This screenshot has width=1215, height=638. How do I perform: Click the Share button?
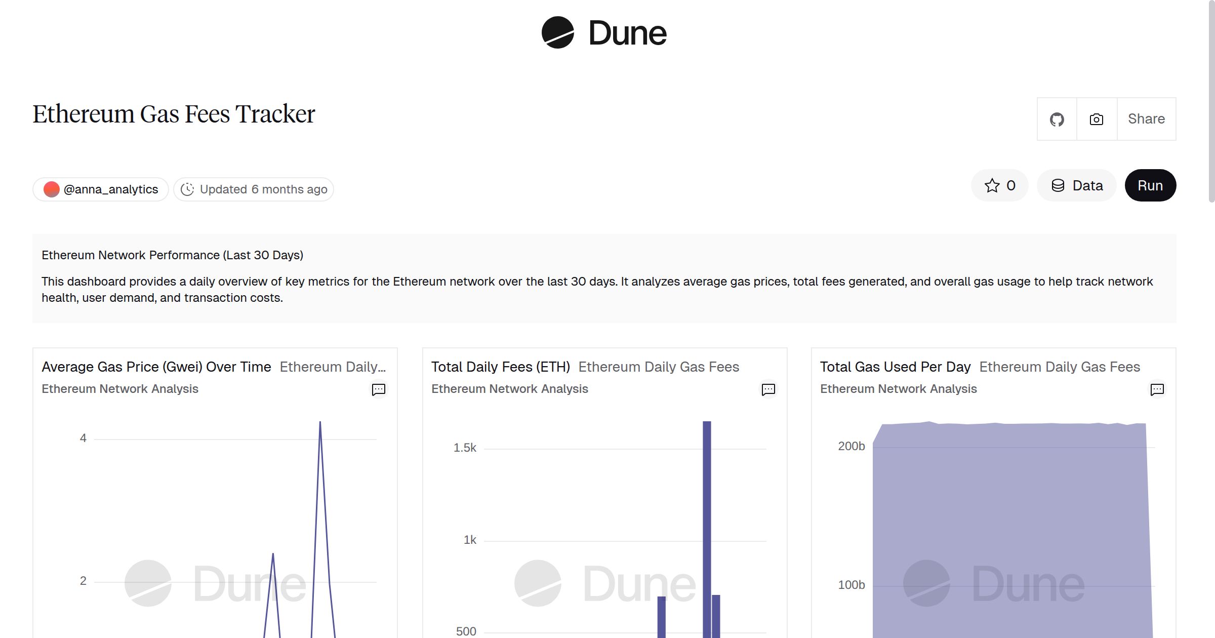point(1146,118)
